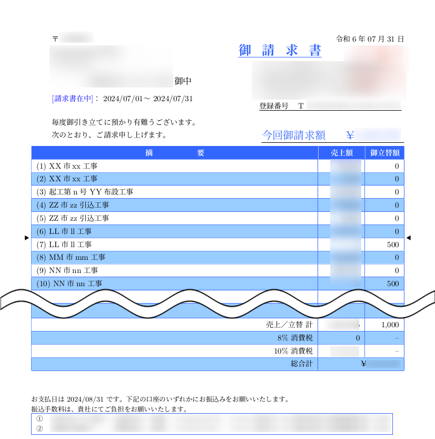Click the left black triangle fold marker

(27, 238)
